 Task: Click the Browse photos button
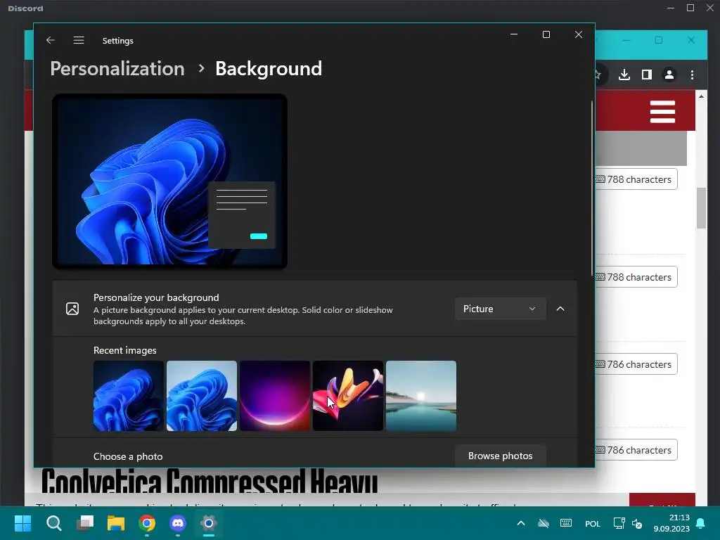click(x=500, y=456)
